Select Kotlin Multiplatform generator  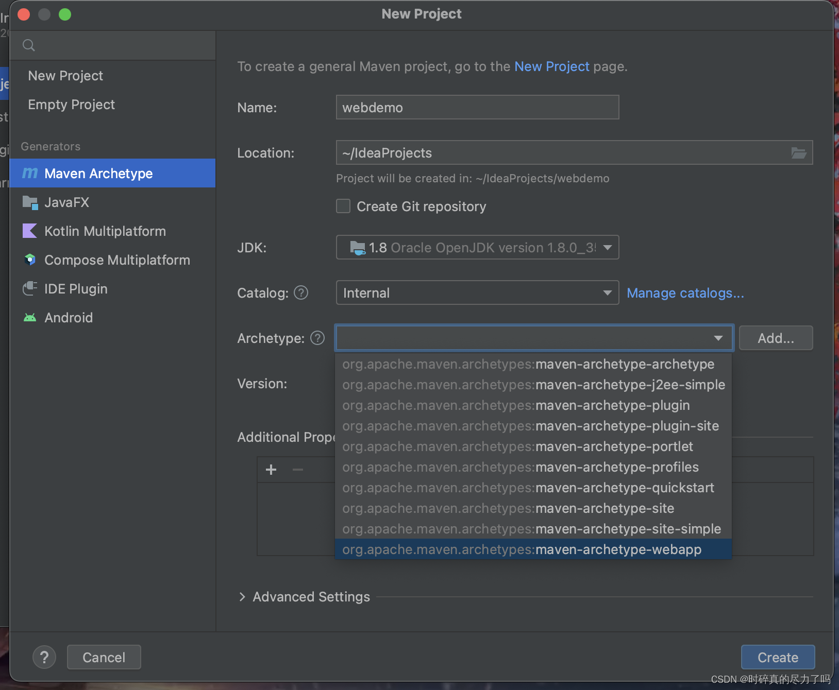(x=112, y=231)
